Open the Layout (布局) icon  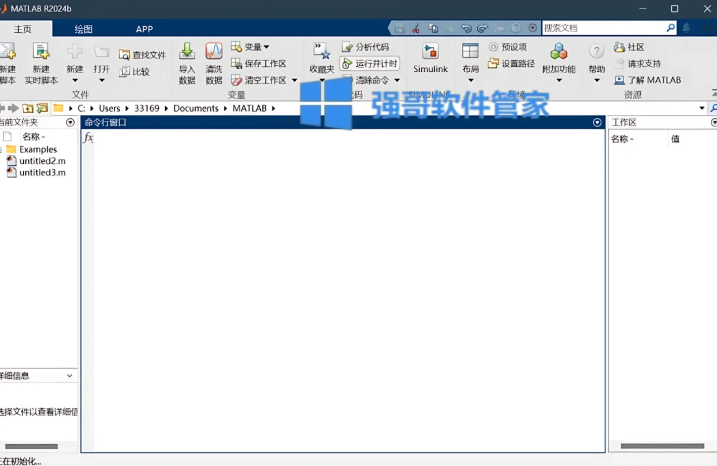coord(470,51)
